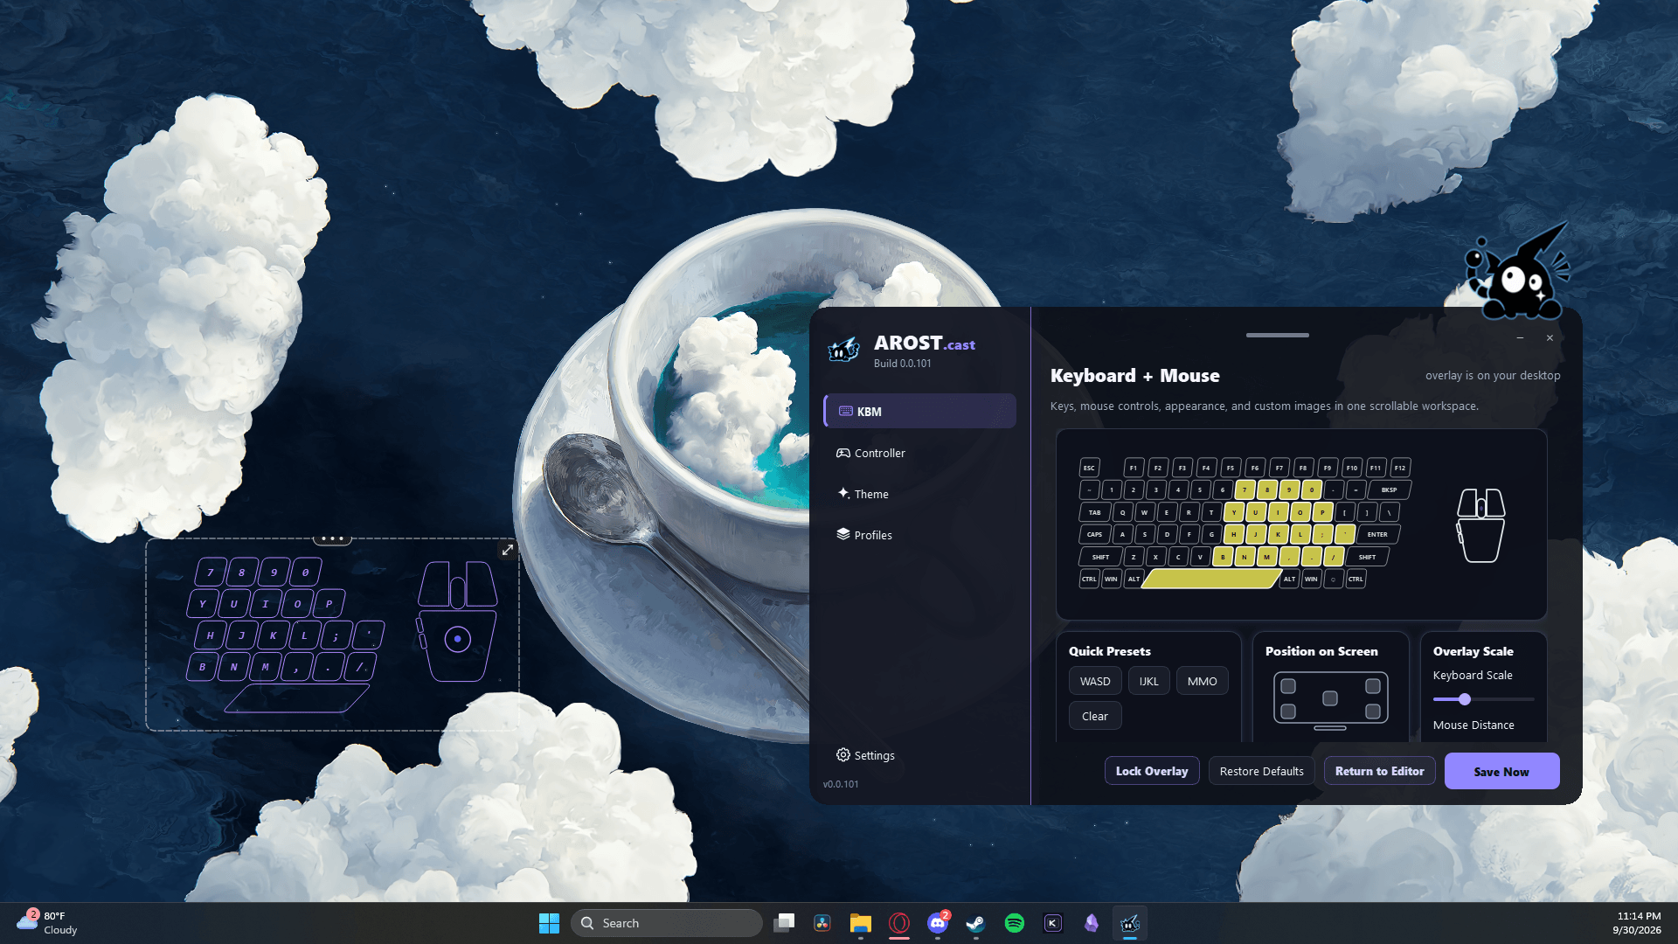1678x944 pixels.
Task: Open DaVinci Resolve from the taskbar
Action: tap(822, 923)
